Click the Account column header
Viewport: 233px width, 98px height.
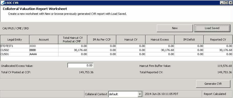pos(44,40)
